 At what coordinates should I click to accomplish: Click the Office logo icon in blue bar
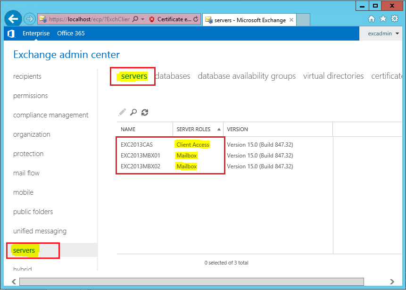11,33
